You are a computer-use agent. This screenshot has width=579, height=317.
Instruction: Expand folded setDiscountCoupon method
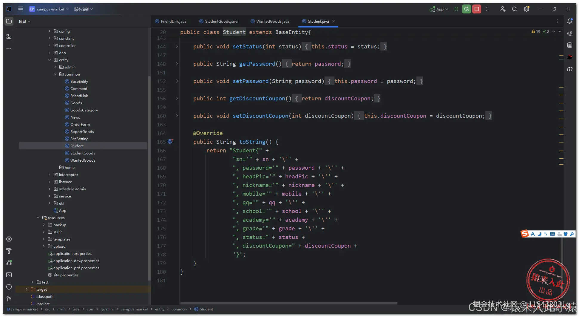point(177,116)
